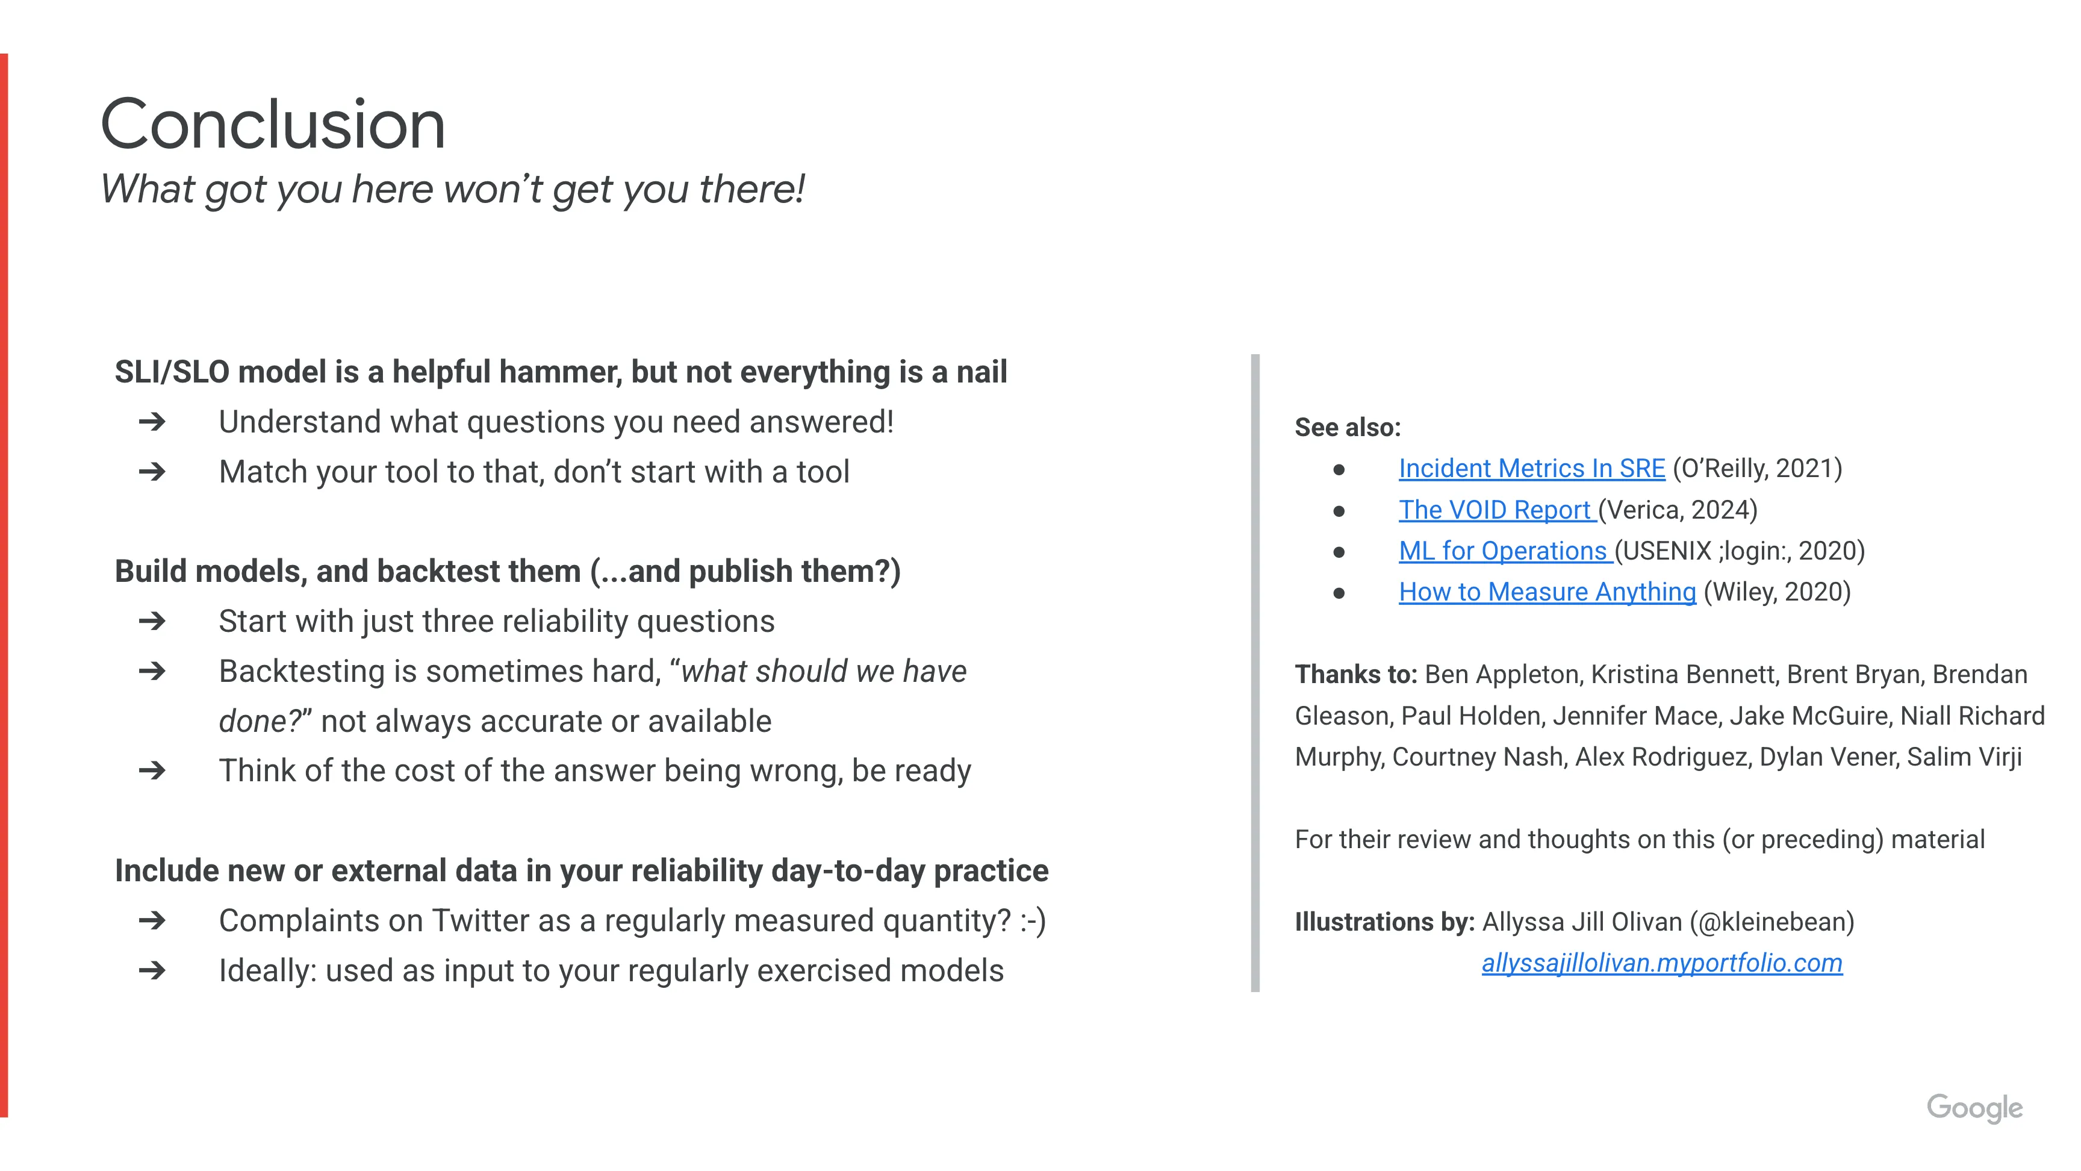2081x1171 pixels.
Task: Open the Incident Metrics In SRE link
Action: (x=1532, y=469)
